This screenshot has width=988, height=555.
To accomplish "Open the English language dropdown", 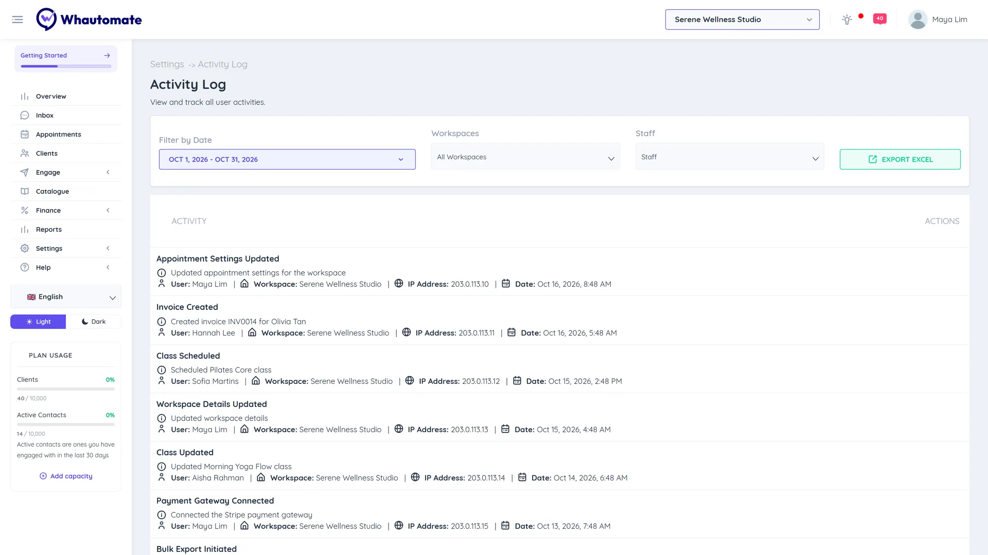I will (x=66, y=297).
